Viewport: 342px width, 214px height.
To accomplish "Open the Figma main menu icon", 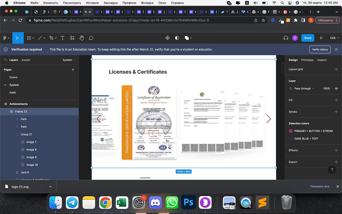I will 5,38.
